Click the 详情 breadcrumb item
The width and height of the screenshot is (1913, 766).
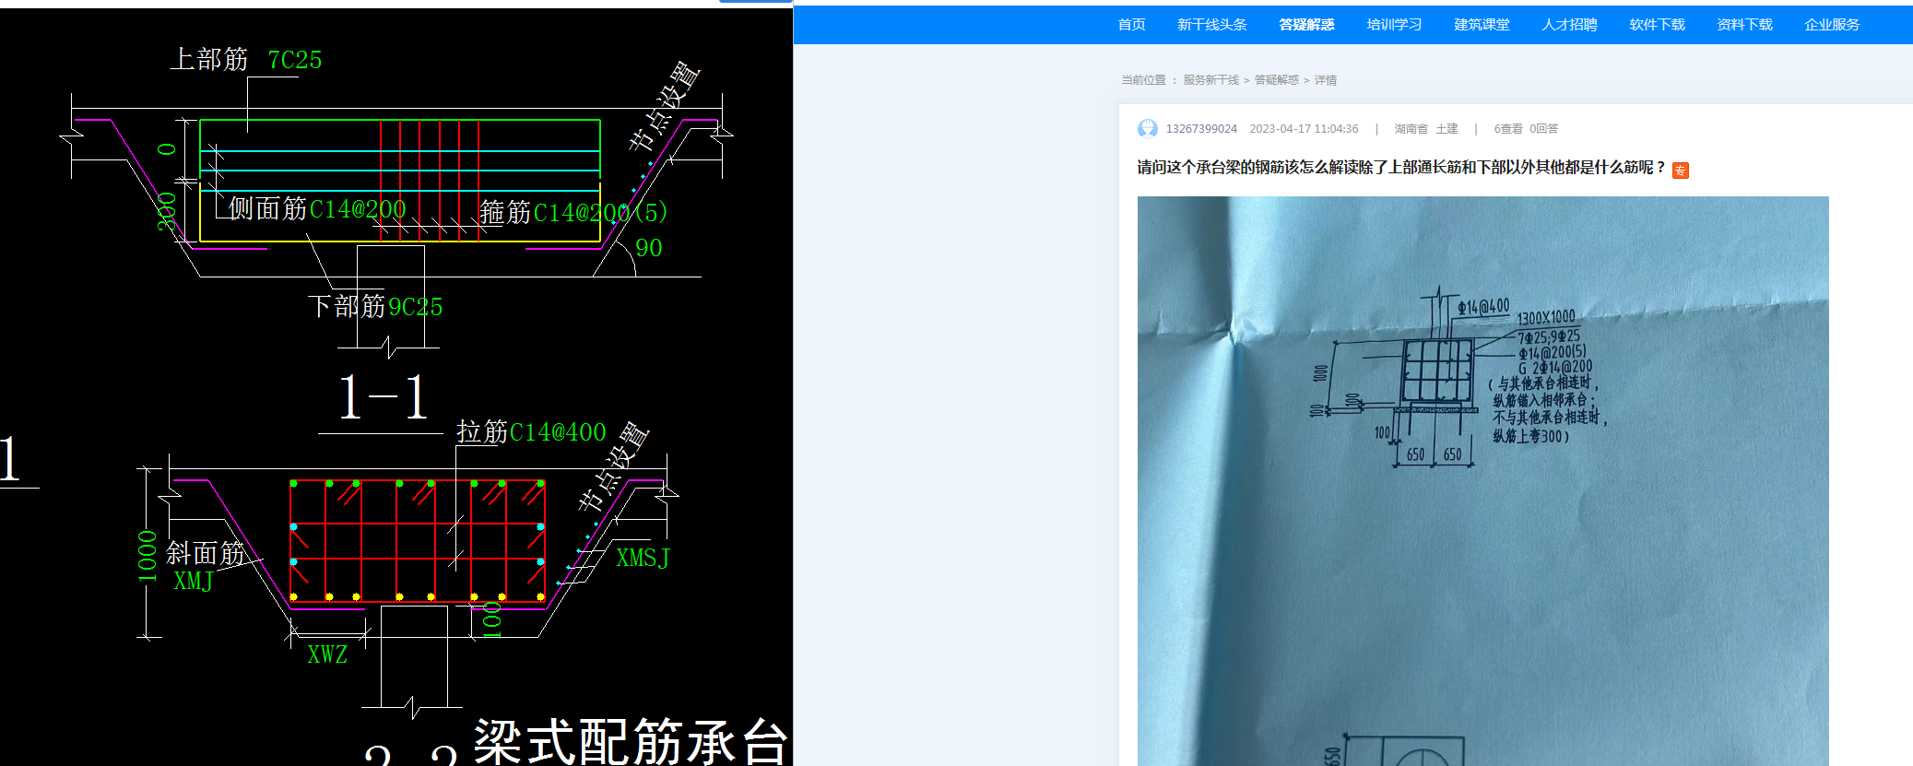pos(1325,80)
